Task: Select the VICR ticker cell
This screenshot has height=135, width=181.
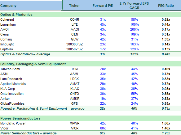Action: pos(75,128)
